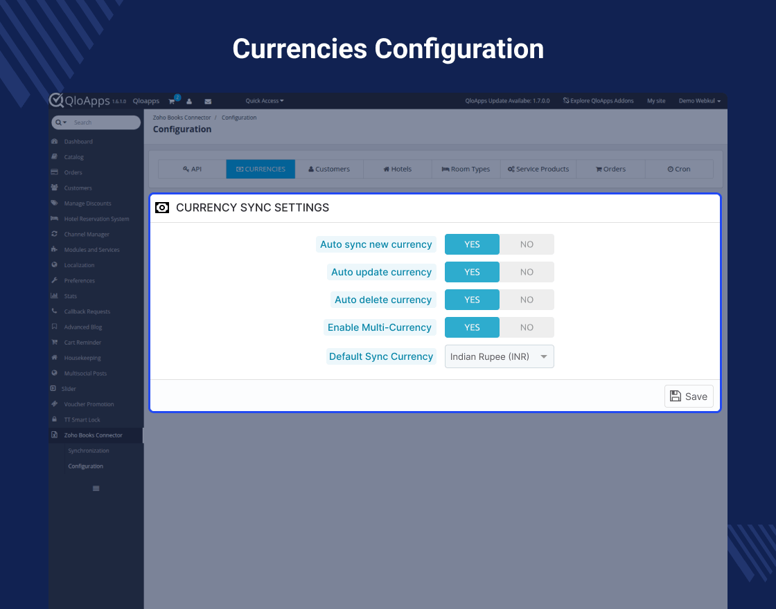Screen dimensions: 776x609
Task: Click the TT Smart Lock padlock icon
Action: click(x=55, y=419)
